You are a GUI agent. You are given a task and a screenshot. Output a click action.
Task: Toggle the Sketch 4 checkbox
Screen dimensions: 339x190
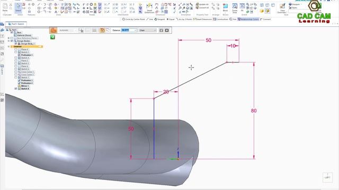[x=16, y=58]
